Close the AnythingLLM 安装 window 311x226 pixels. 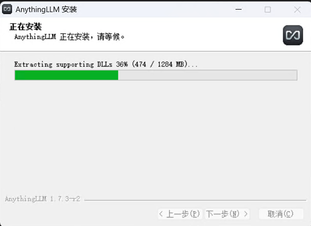click(x=297, y=10)
